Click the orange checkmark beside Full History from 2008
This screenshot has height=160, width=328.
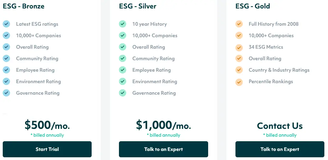coord(239,24)
